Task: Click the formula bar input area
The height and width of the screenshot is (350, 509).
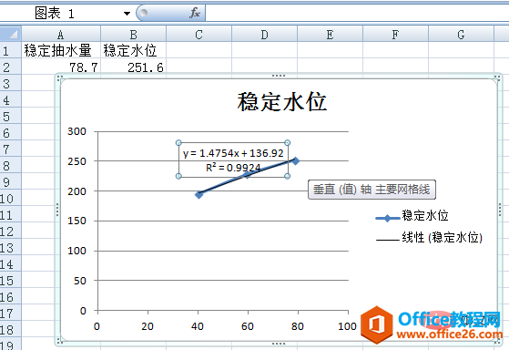Action: (x=357, y=14)
